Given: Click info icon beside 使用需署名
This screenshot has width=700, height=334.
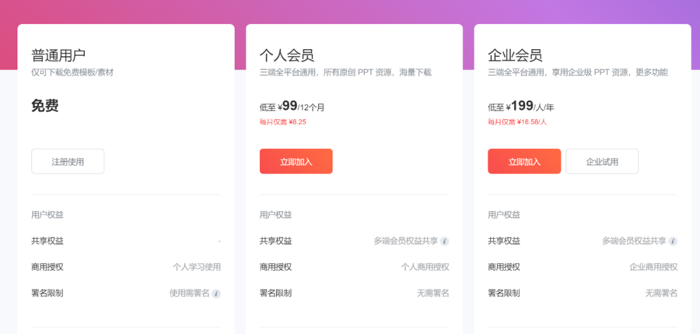Looking at the screenshot, I should (216, 293).
